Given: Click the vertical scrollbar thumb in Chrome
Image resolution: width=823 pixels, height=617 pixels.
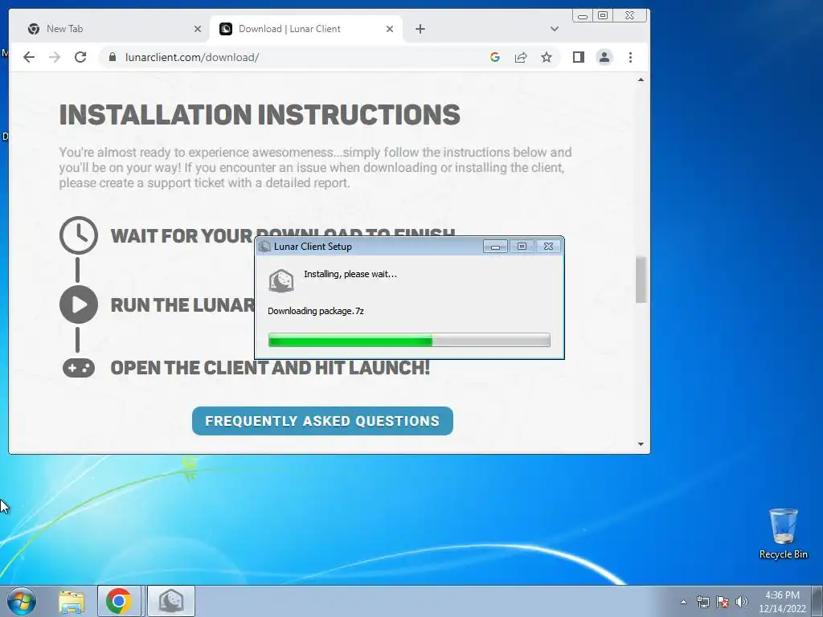Looking at the screenshot, I should (641, 279).
